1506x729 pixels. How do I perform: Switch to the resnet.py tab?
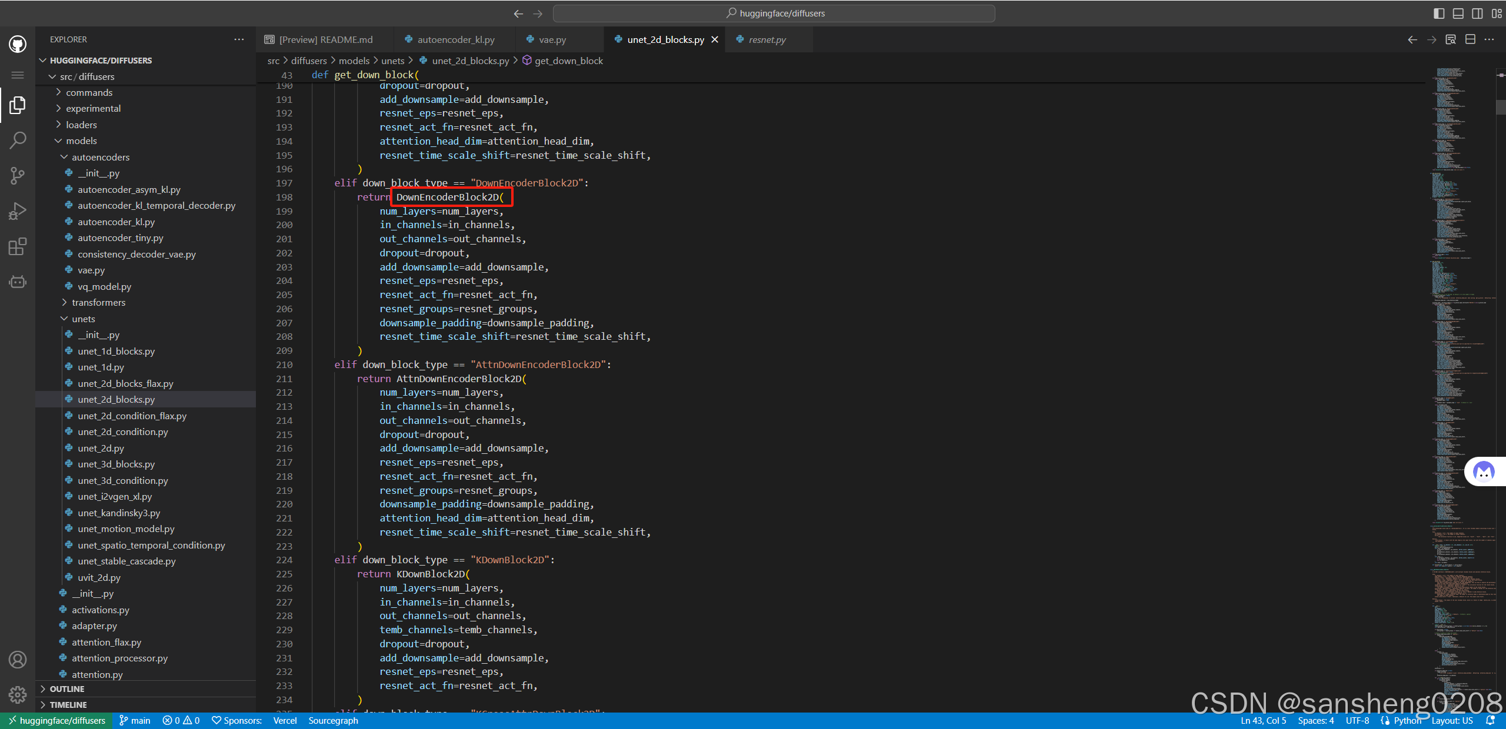tap(767, 39)
